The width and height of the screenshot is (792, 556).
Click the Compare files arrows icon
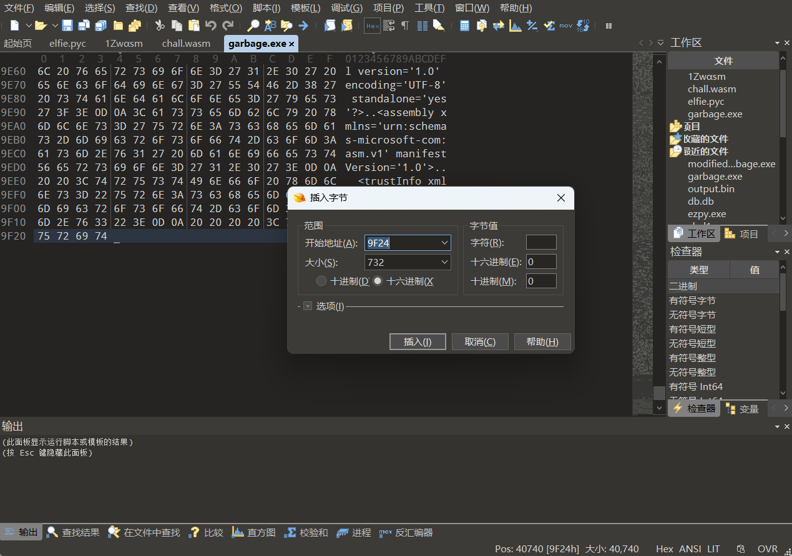point(498,26)
